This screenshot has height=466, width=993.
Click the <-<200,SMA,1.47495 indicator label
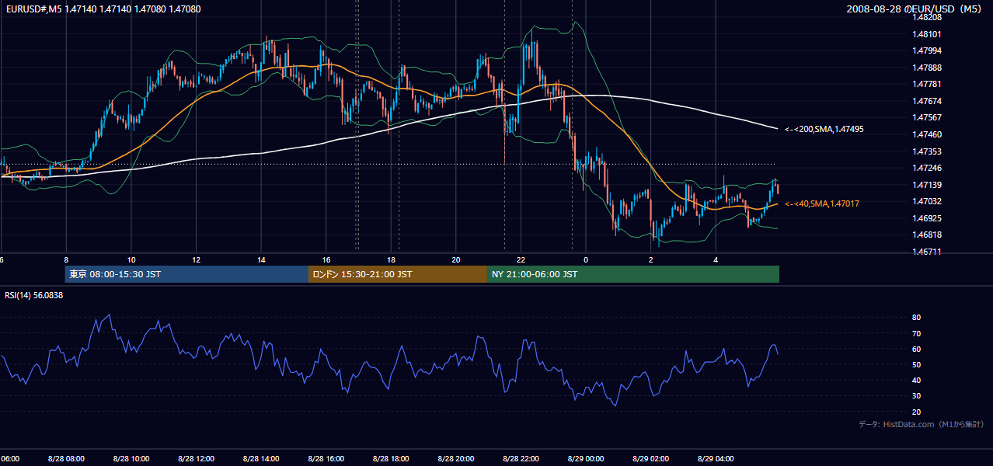[824, 130]
